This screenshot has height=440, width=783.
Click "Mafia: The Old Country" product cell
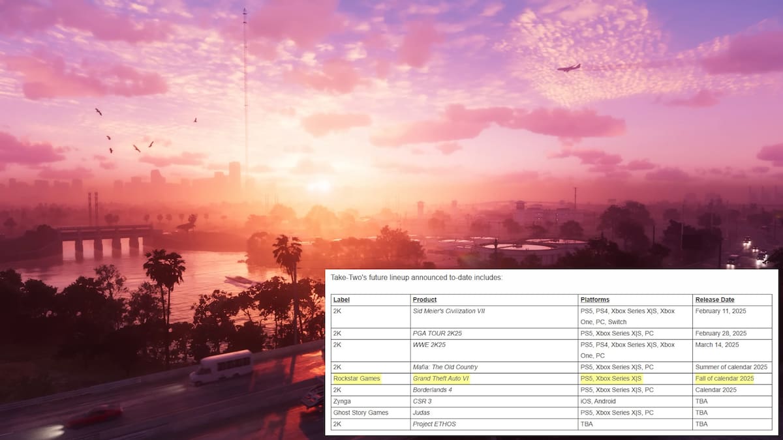[446, 367]
